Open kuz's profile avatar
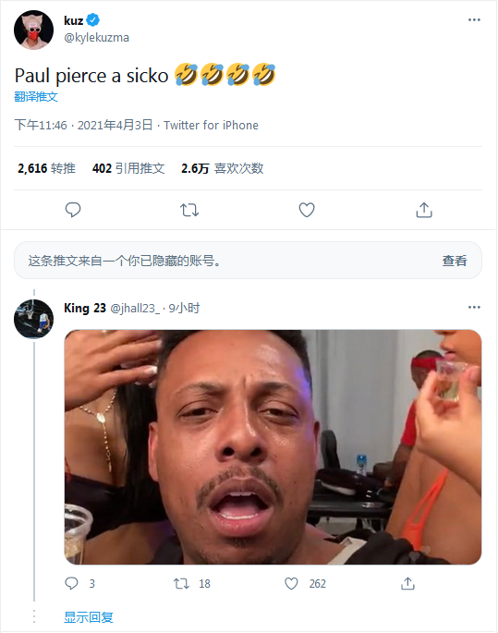 pos(33,30)
